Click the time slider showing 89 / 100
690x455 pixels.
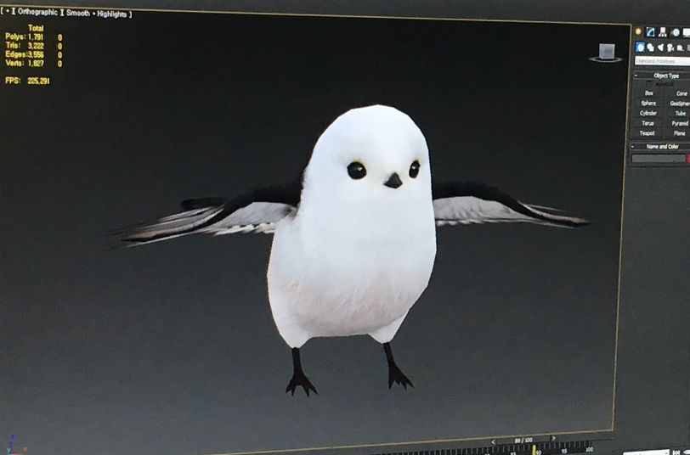523,441
